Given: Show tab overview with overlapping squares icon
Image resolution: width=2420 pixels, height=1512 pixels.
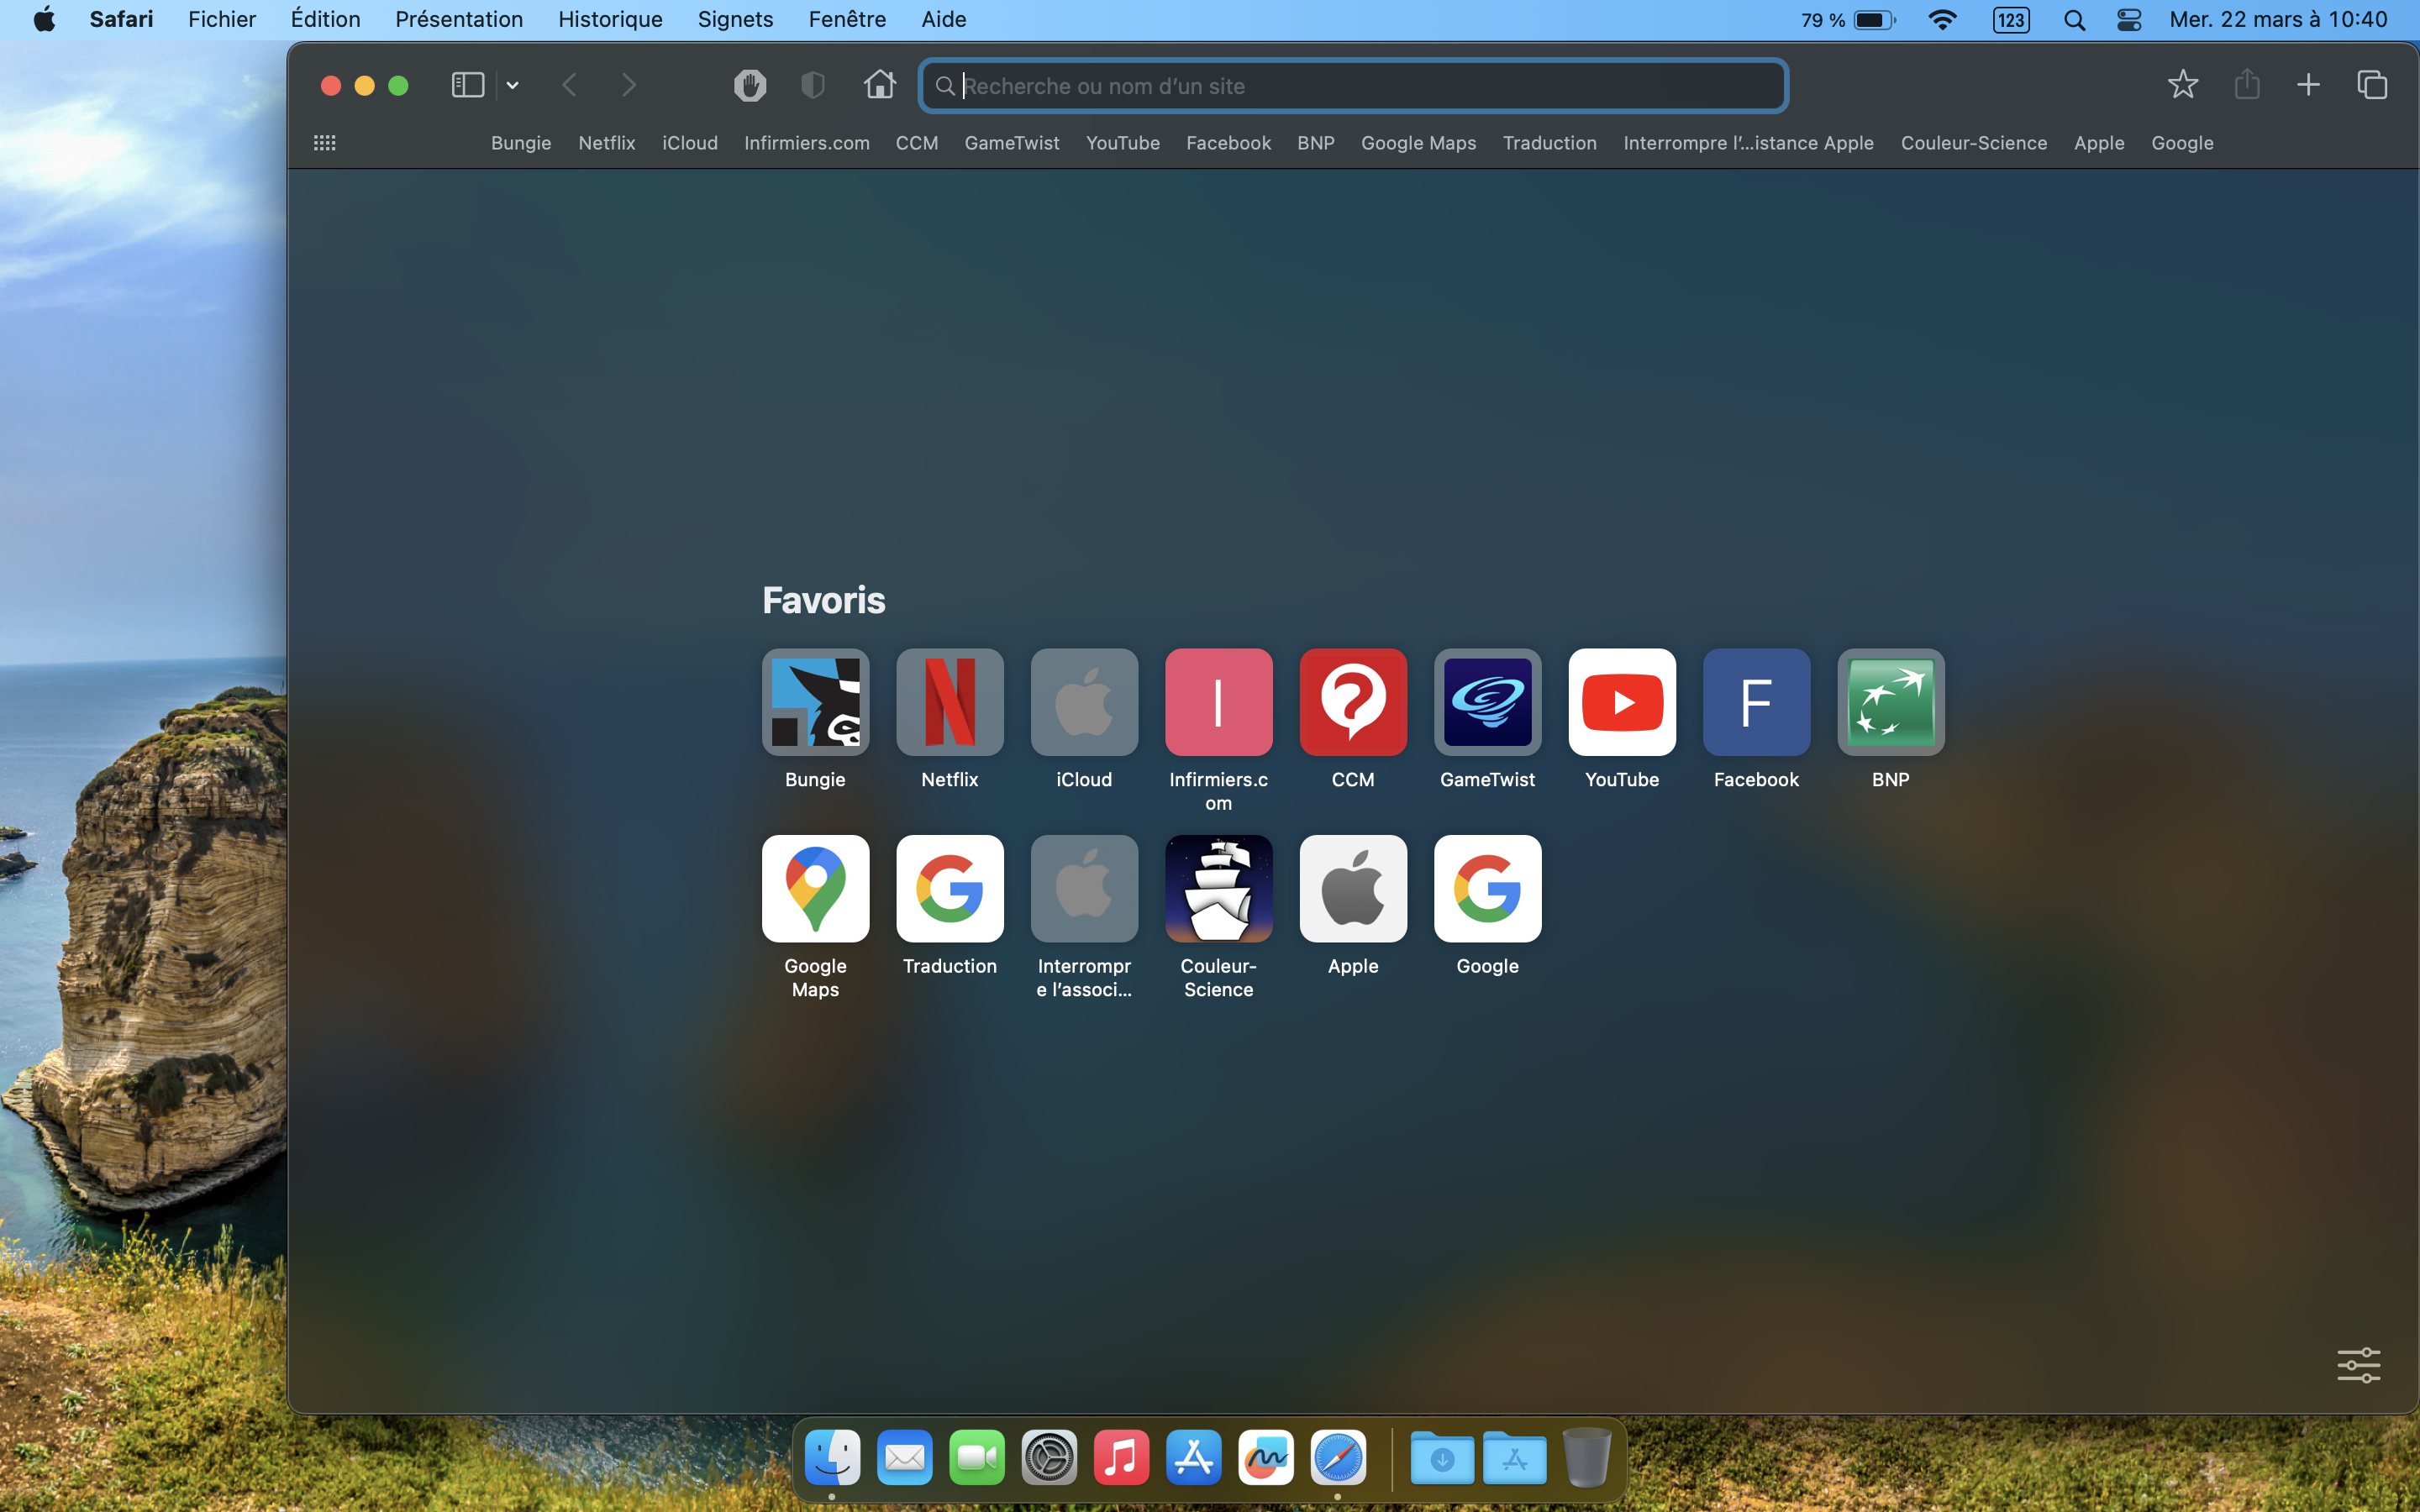Looking at the screenshot, I should point(2372,85).
